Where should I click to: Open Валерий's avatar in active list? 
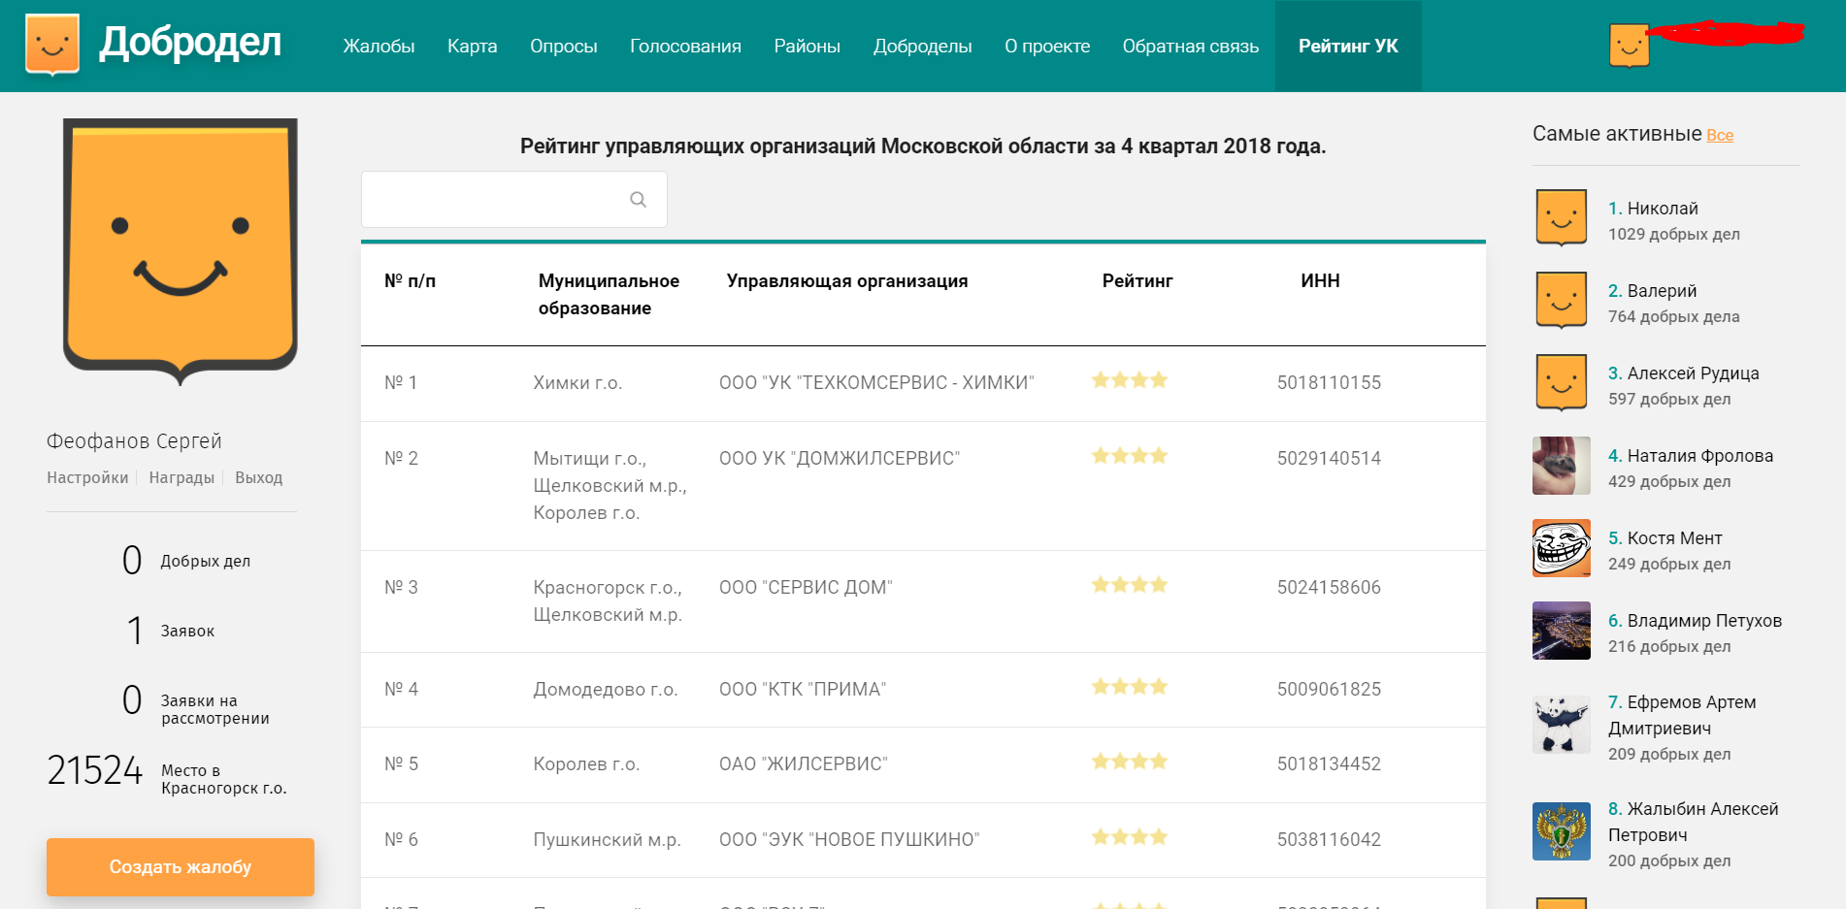pos(1562,300)
